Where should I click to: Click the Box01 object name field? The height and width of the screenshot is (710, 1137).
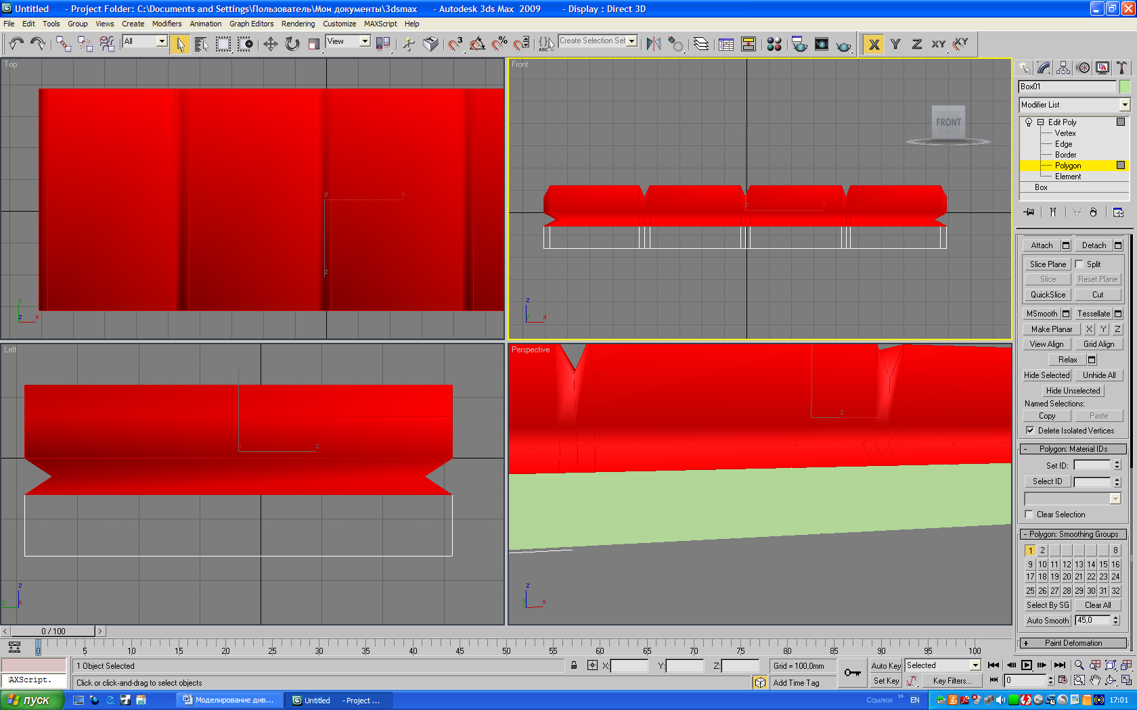click(1067, 87)
